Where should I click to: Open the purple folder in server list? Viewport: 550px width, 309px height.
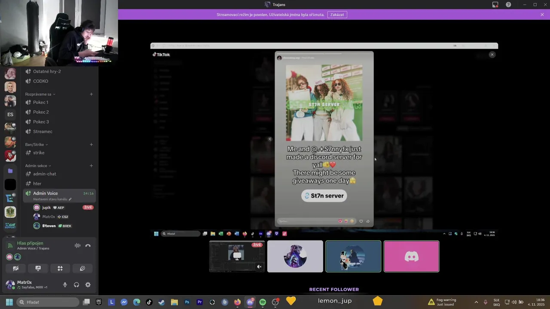click(x=10, y=171)
